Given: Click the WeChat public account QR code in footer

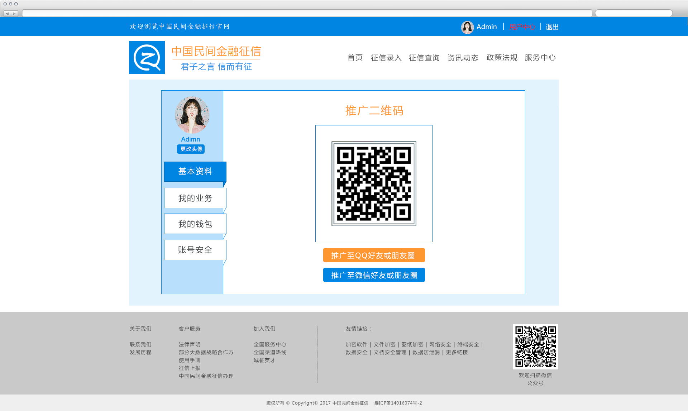Looking at the screenshot, I should (535, 347).
